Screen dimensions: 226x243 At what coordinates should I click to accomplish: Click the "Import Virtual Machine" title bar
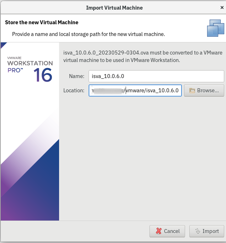[x=114, y=7]
